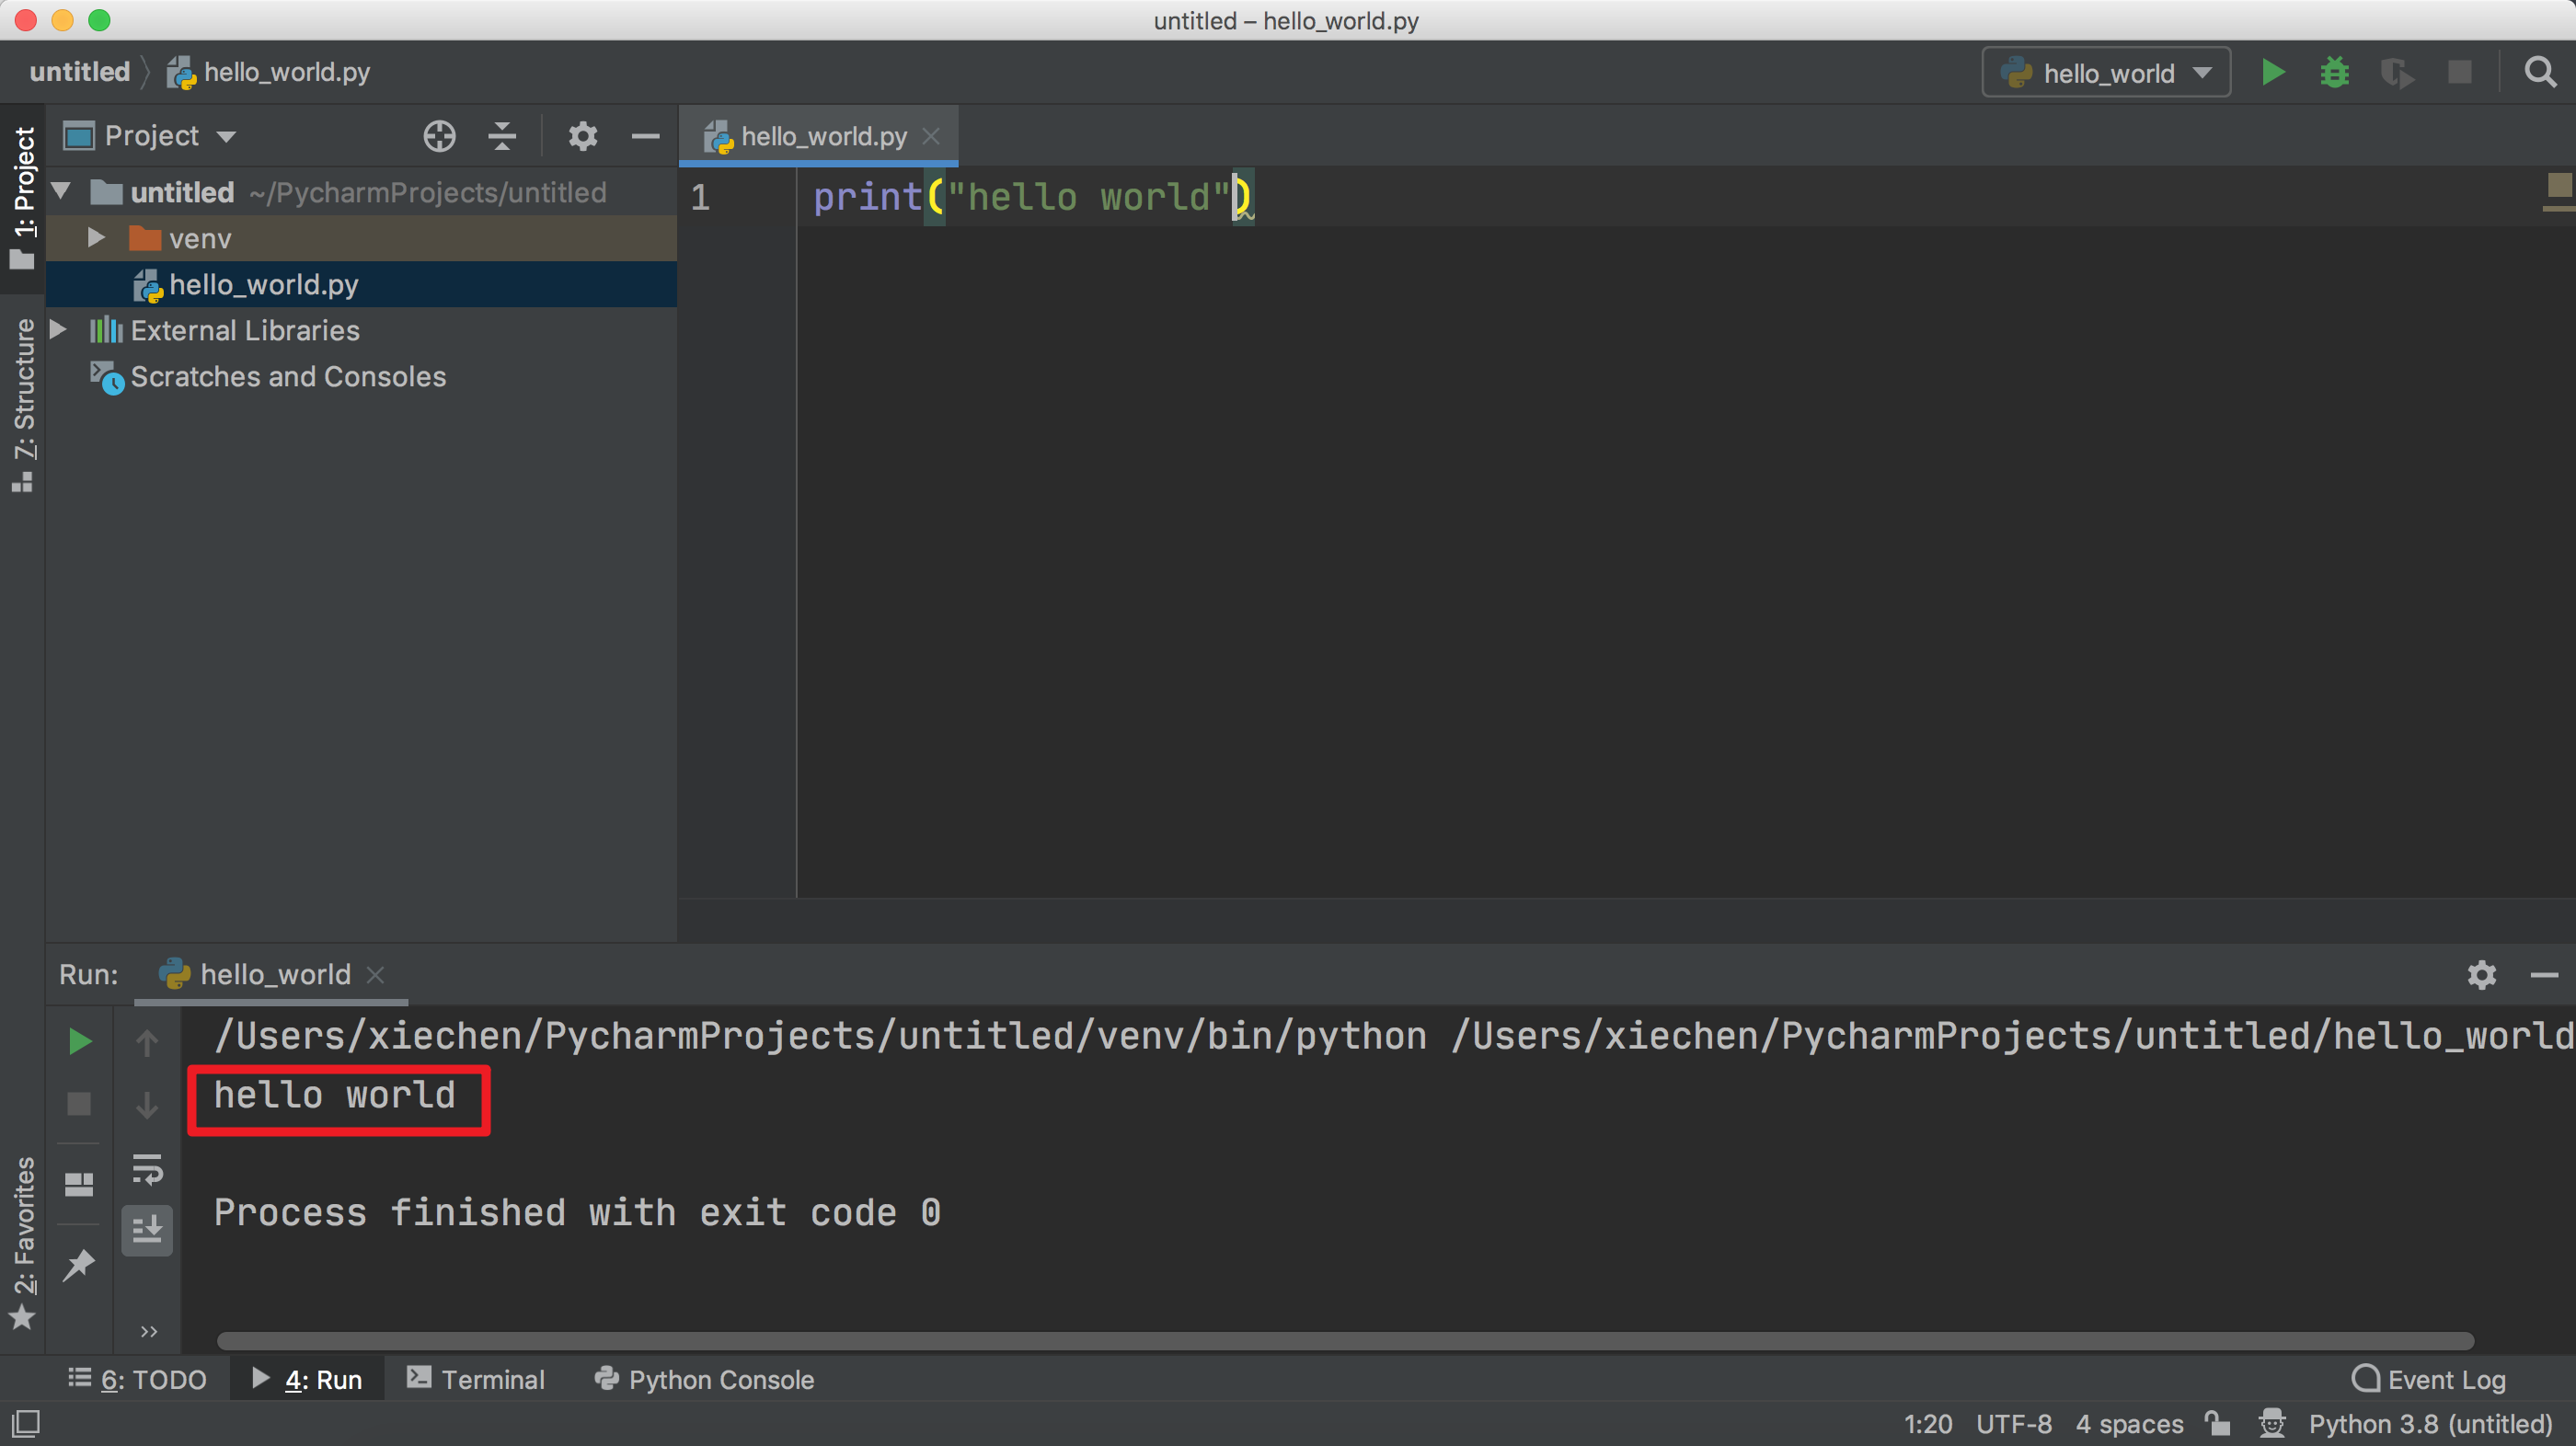Start debugging with the green bug icon
The height and width of the screenshot is (1446, 2576).
coord(2334,72)
